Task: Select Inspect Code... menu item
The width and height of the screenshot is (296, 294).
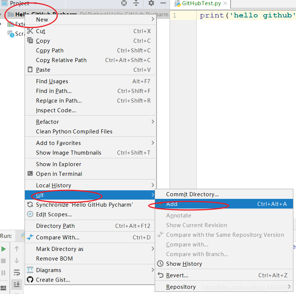Action: click(91, 110)
